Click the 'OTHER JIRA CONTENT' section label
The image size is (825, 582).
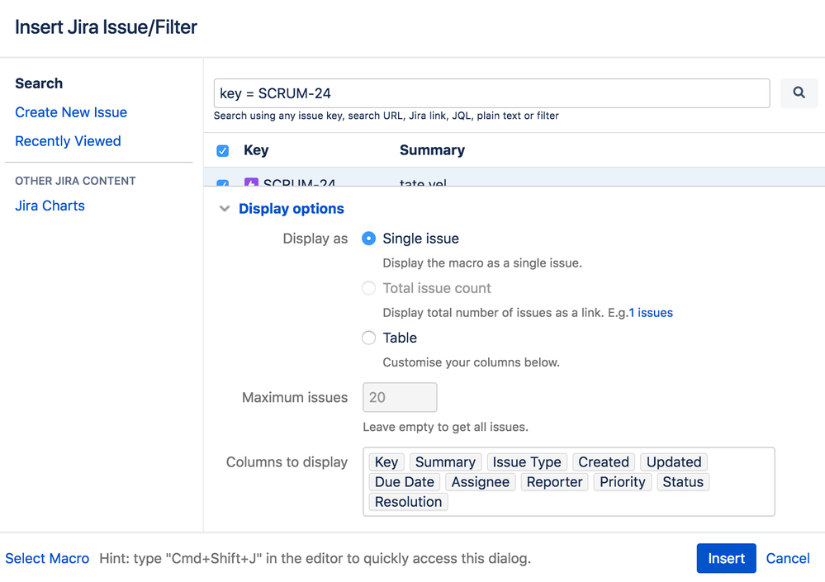click(75, 181)
